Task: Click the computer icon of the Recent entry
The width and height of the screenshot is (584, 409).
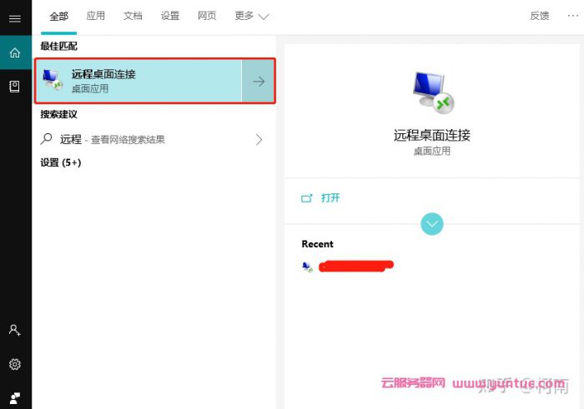Action: pos(307,267)
